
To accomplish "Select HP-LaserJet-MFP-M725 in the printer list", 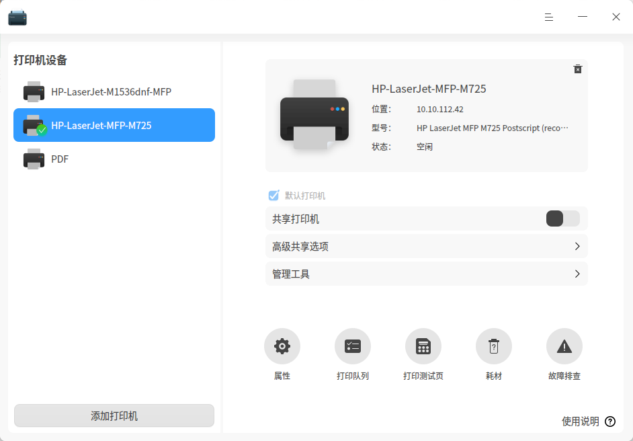I will 114,125.
